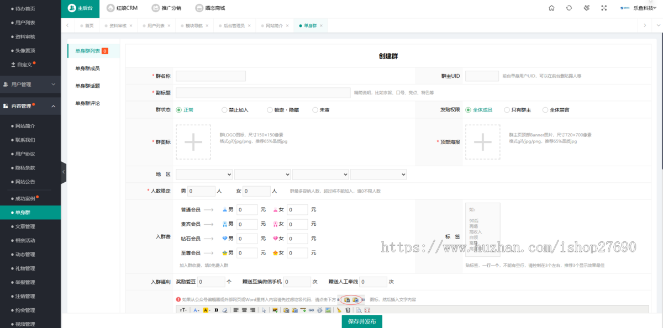Click the 群名称 input field
The image size is (663, 328).
point(211,76)
